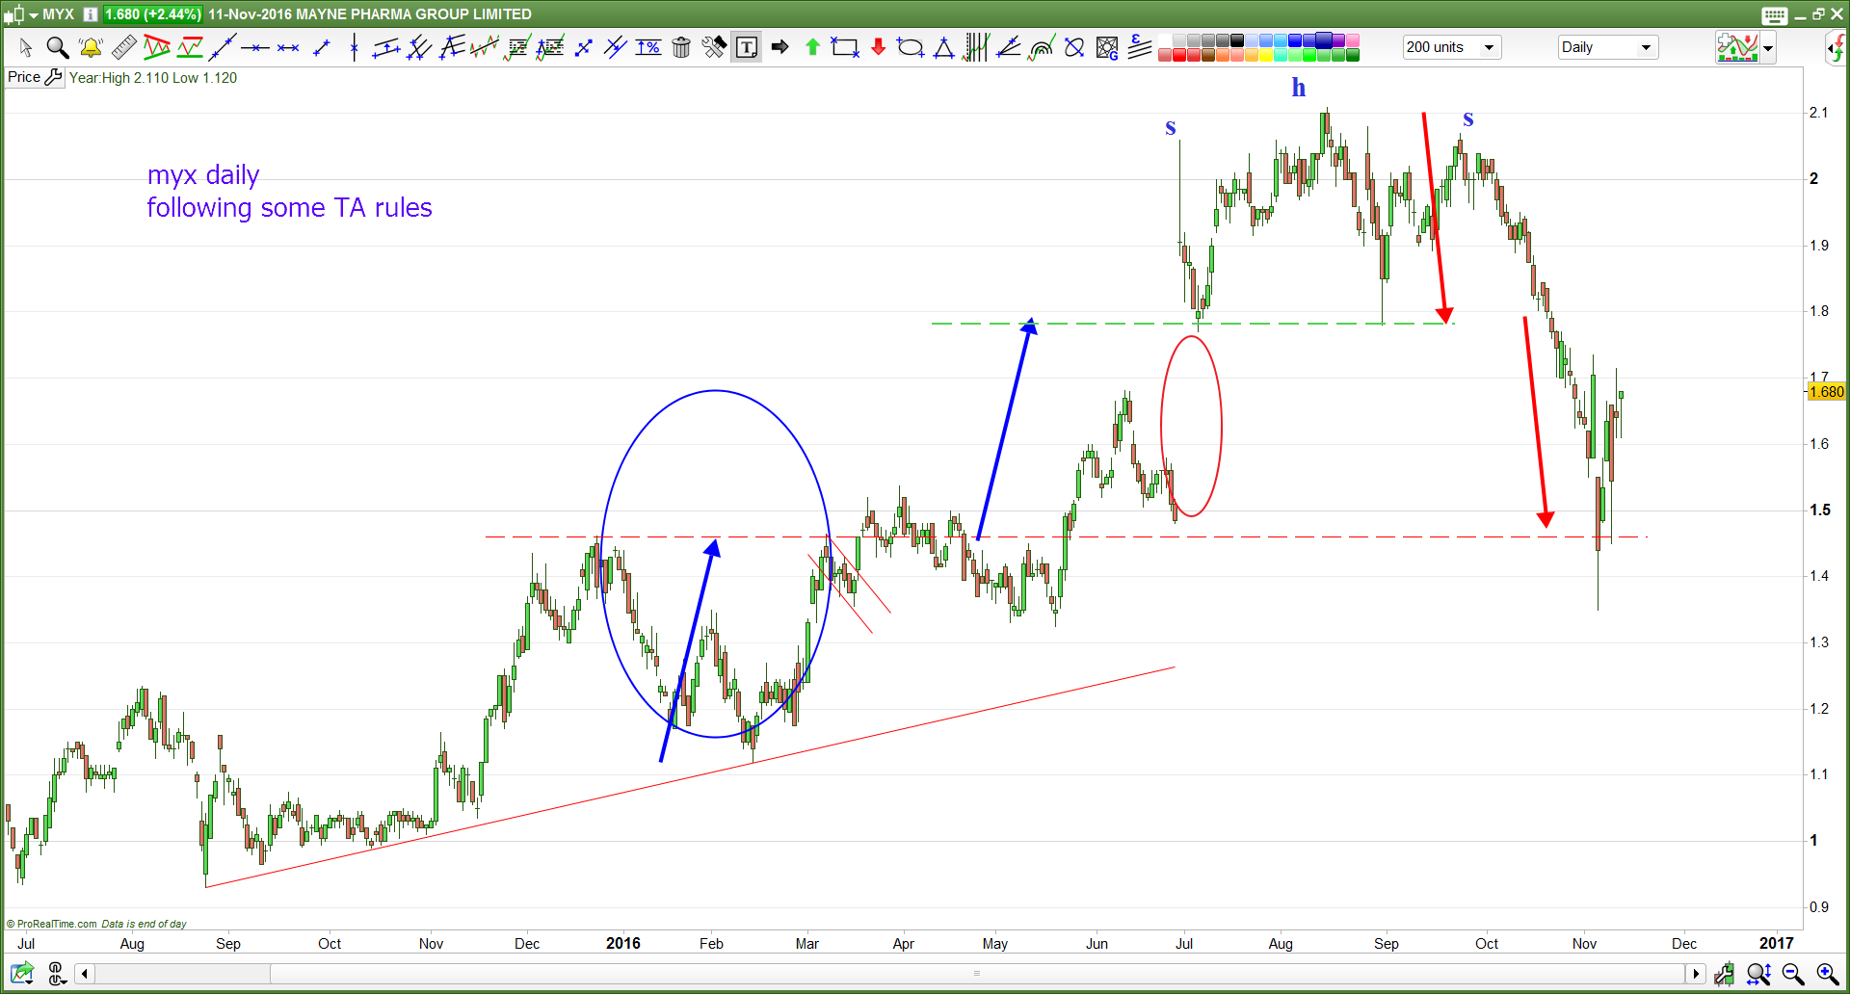Open the MYX chart menu dropdown
1850x994 pixels.
[x=34, y=14]
